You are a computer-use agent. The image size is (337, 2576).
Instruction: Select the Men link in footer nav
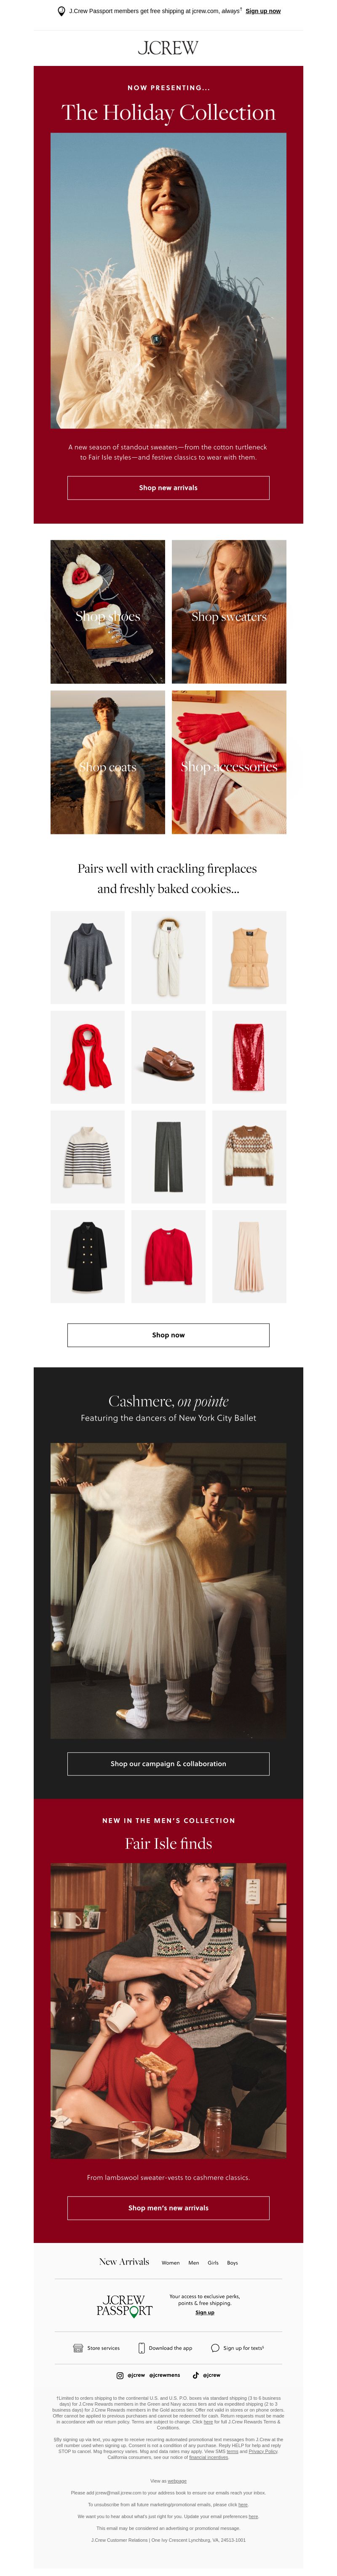[193, 2262]
